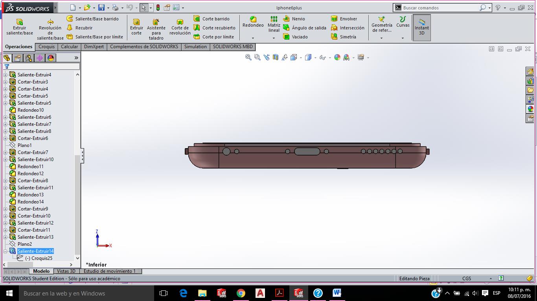Image resolution: width=537 pixels, height=301 pixels.
Task: Click the Buscar comandos search field
Action: [x=440, y=7]
